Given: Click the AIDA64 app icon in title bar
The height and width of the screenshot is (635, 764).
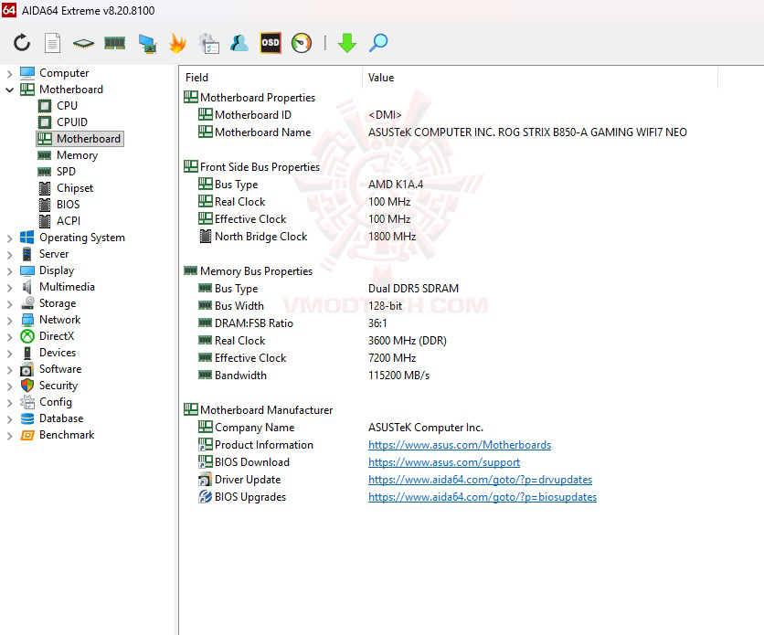Looking at the screenshot, I should click(x=9, y=10).
